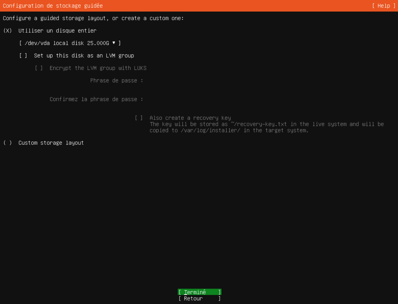The image size is (398, 304).
Task: Click the 'Set up this disk as an LVM group' label
Action: [84, 55]
